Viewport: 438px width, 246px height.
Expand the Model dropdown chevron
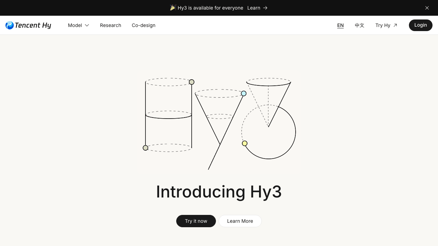click(87, 25)
